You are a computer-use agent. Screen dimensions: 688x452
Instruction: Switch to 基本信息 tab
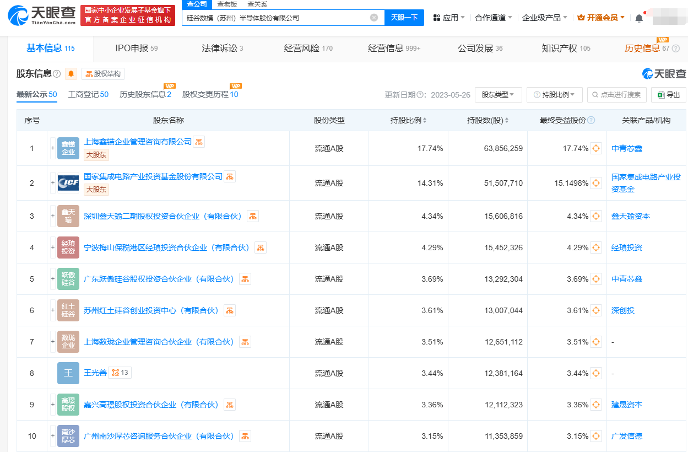(x=51, y=49)
